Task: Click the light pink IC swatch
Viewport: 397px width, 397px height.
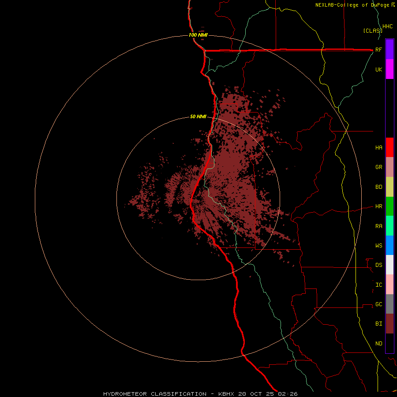Action: [390, 285]
